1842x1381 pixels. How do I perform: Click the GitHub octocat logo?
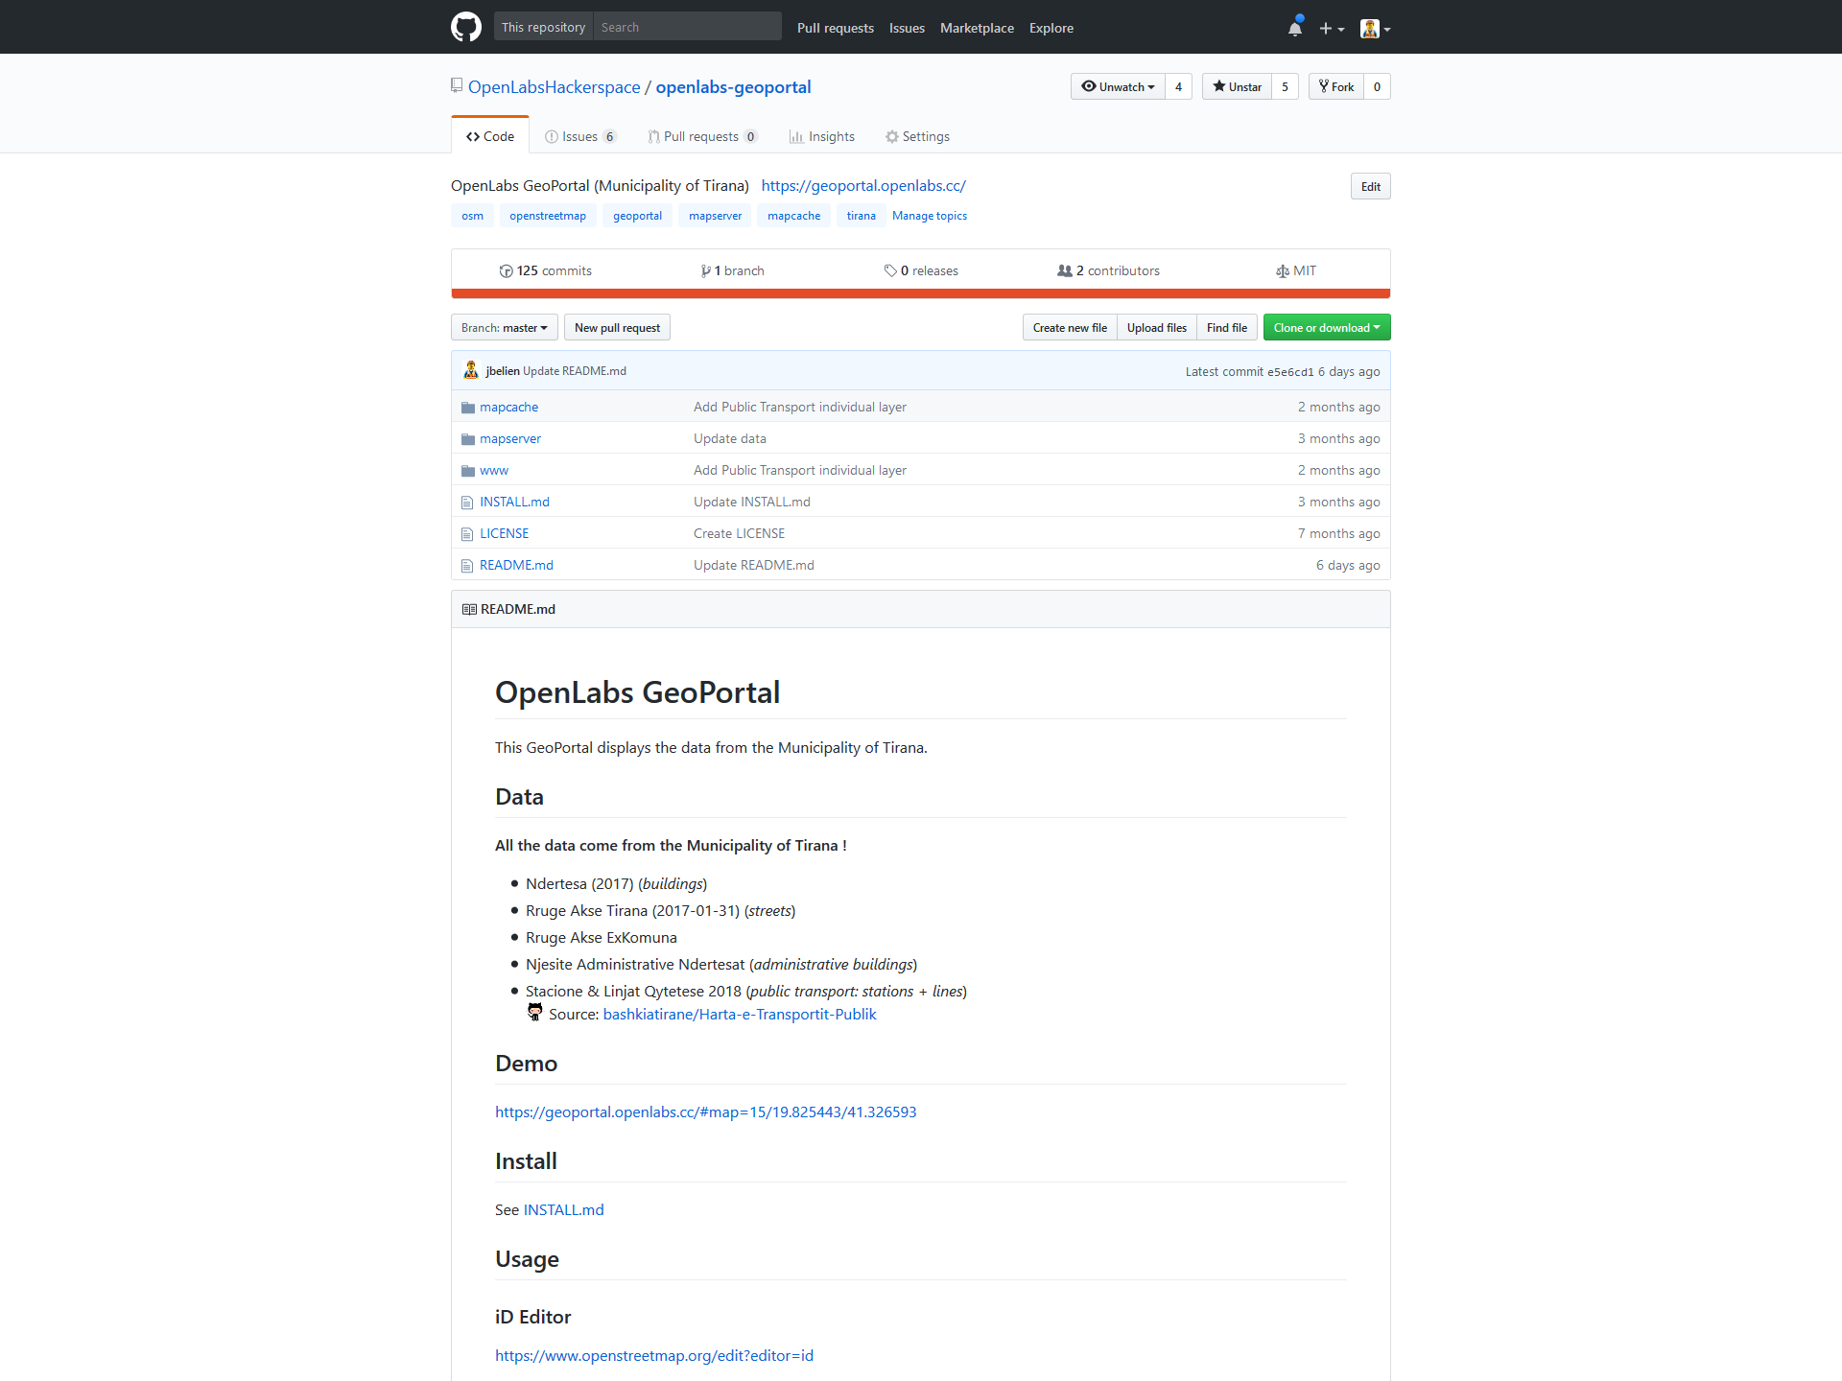coord(466,27)
